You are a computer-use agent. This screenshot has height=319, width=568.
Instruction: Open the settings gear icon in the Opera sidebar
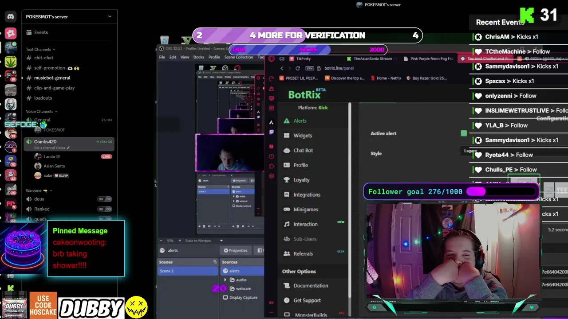coord(272,176)
